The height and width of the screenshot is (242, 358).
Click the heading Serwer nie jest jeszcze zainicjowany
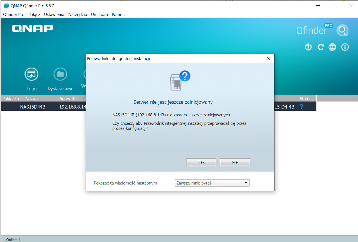tap(173, 102)
